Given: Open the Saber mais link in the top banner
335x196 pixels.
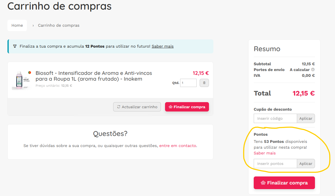Looking at the screenshot, I should [x=162, y=46].
